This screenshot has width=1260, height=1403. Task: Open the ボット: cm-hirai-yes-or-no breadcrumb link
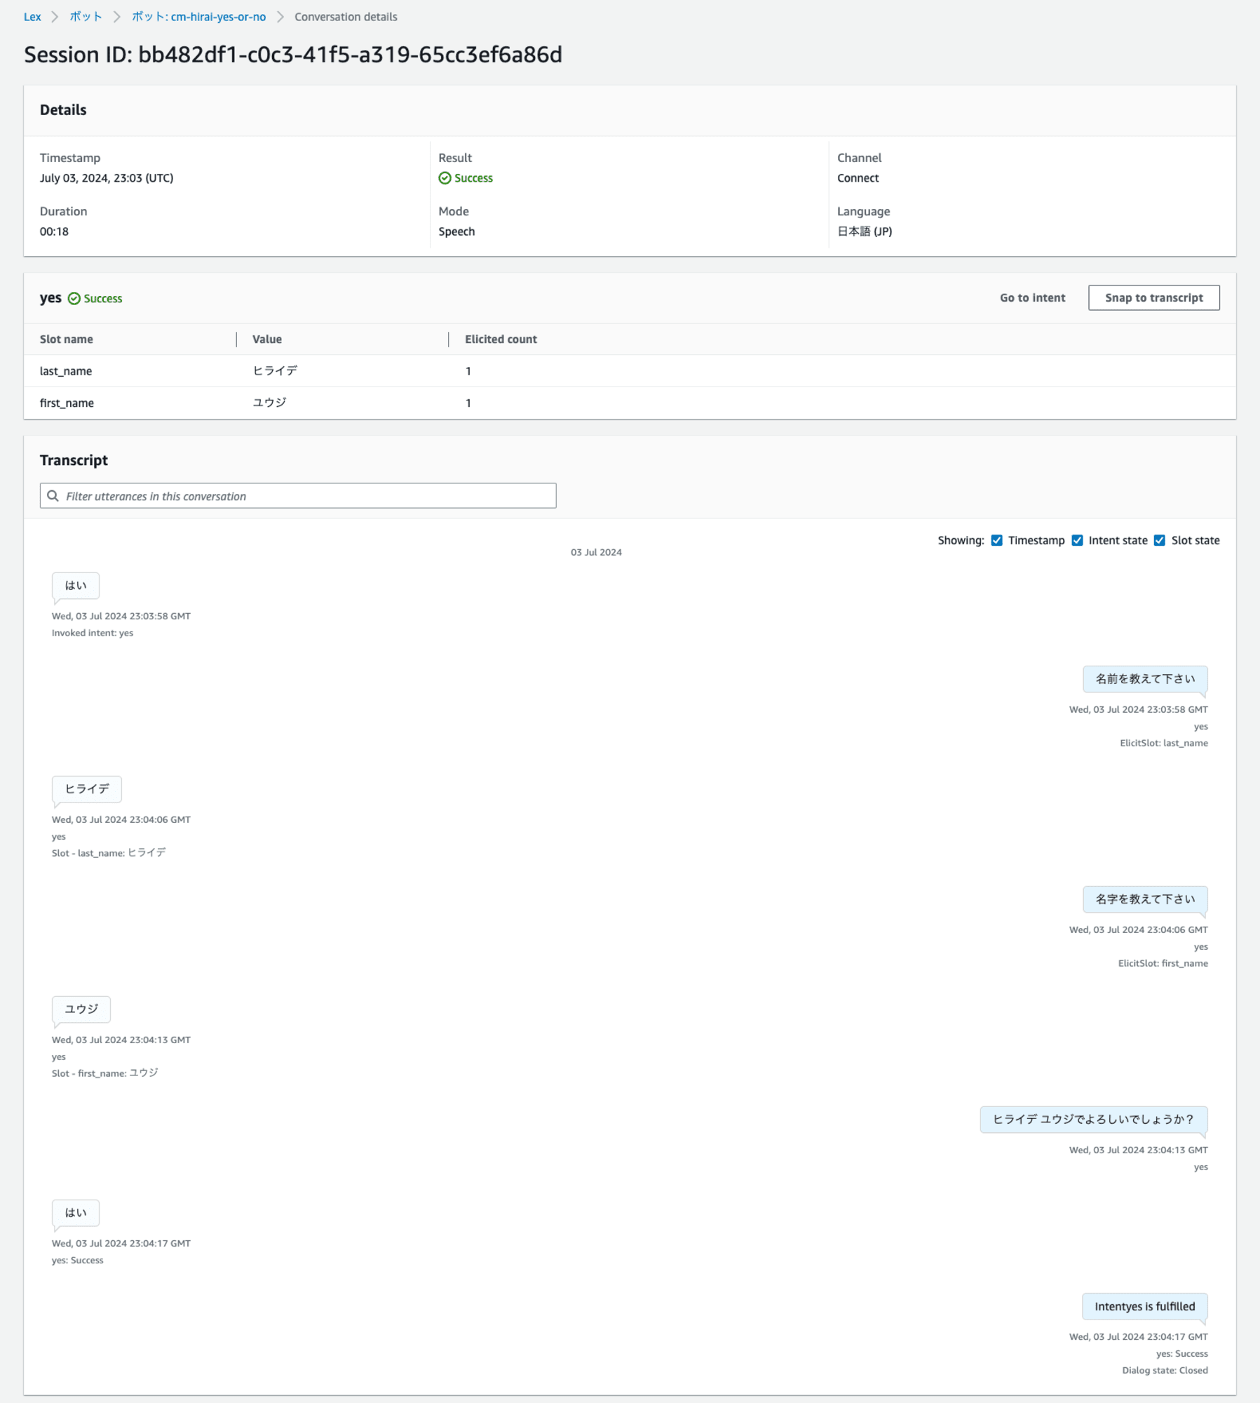198,17
